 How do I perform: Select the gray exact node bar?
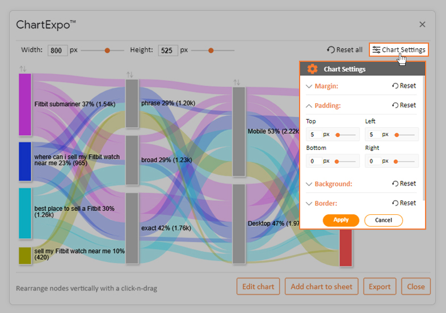coord(132,229)
